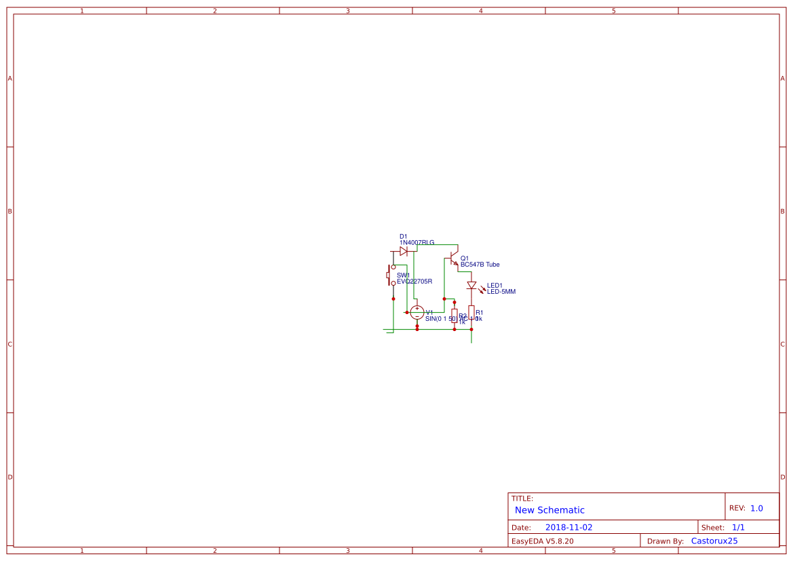
Task: Click the sheet number 1/1
Action: (x=738, y=528)
